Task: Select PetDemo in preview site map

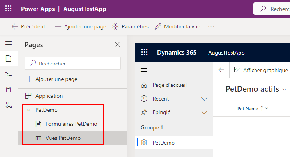Action: pos(174,143)
